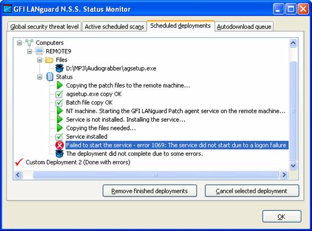
Task: Select the Scheduled deployments tab
Action: pyautogui.click(x=181, y=26)
